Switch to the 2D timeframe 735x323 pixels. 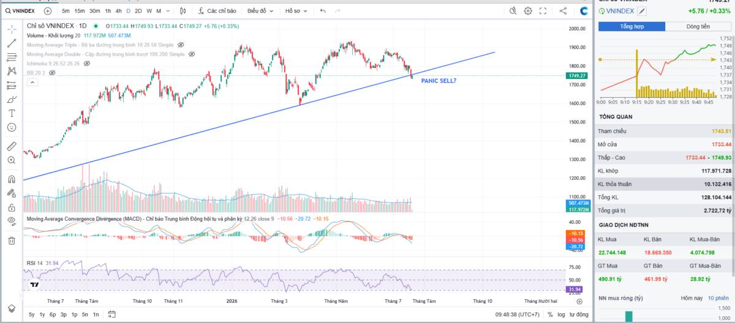pyautogui.click(x=138, y=10)
